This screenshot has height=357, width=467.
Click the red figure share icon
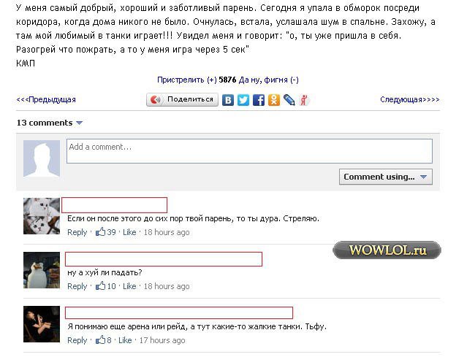pyautogui.click(x=304, y=100)
